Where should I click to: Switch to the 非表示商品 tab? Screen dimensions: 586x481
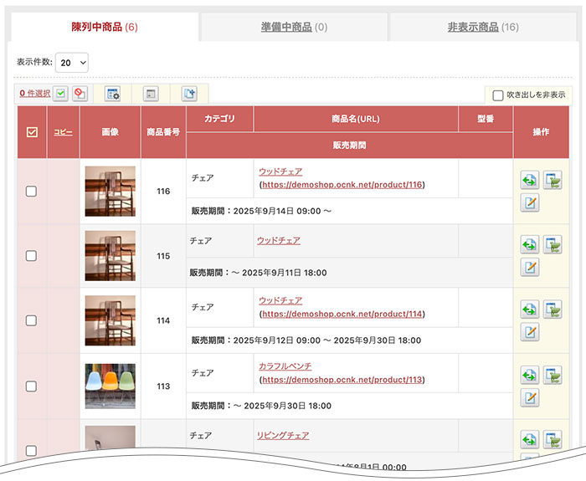[483, 27]
